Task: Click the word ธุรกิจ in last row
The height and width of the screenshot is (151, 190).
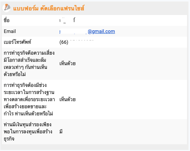Action: (x=9, y=139)
